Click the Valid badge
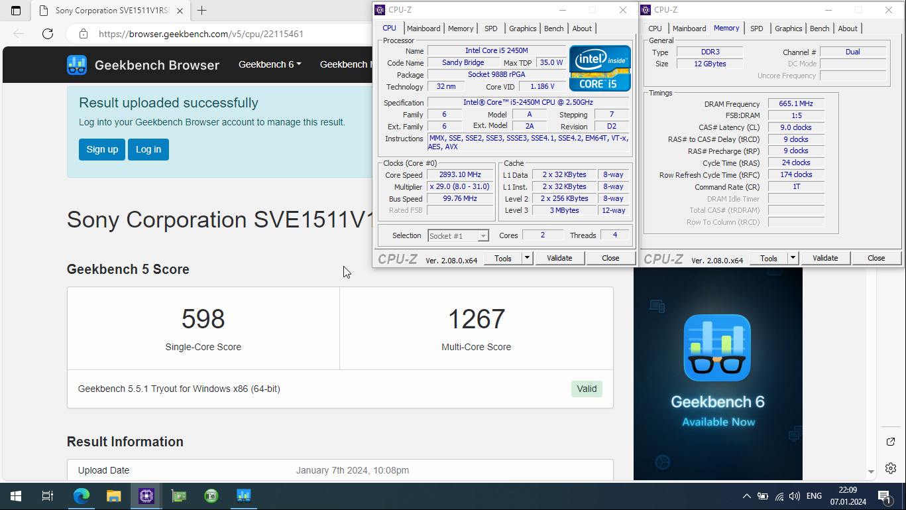Viewport: 906px width, 510px height. [587, 389]
